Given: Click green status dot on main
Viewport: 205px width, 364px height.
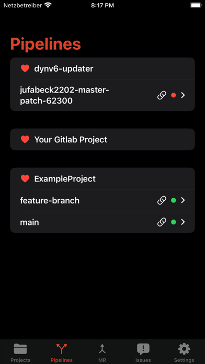Looking at the screenshot, I should (x=174, y=222).
